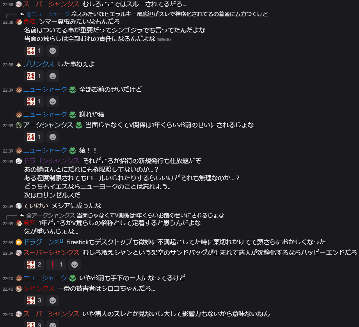The width and height of the screenshot is (359, 327).
Task: Click ていけい's avatar
Action: click(x=19, y=206)
